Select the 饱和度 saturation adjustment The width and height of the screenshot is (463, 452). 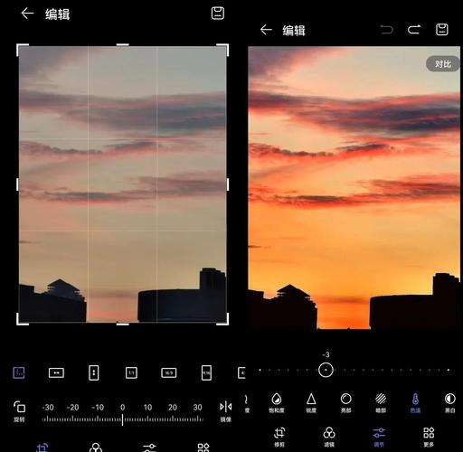(x=277, y=402)
